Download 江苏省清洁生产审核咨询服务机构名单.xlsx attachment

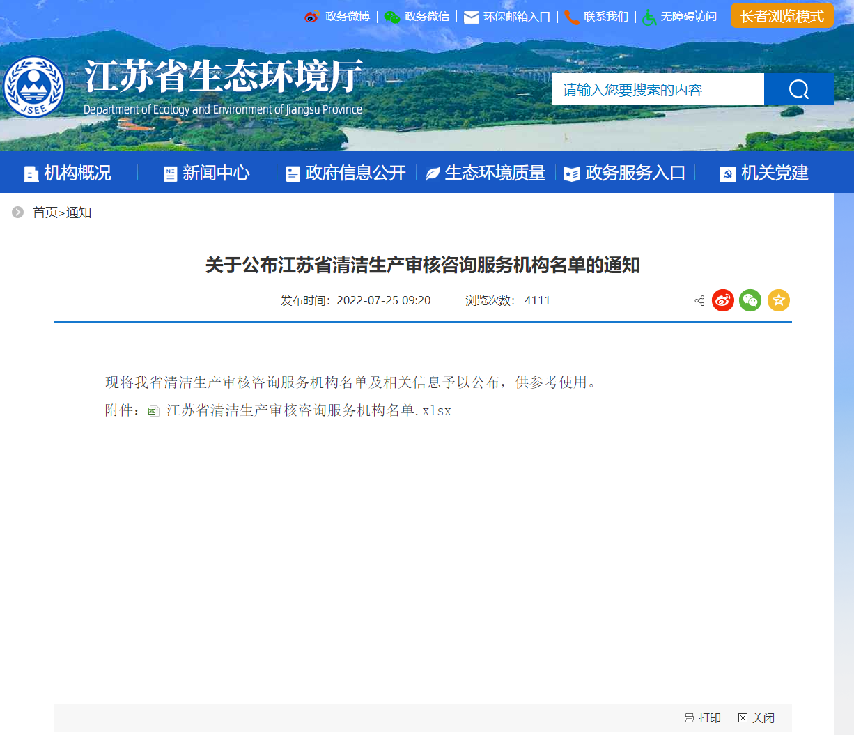(x=309, y=410)
